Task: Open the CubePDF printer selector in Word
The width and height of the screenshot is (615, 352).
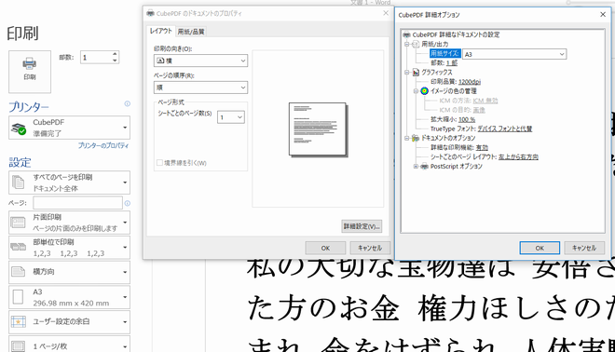Action: tap(70, 128)
